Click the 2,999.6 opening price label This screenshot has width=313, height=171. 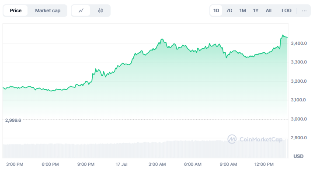pyautogui.click(x=13, y=121)
